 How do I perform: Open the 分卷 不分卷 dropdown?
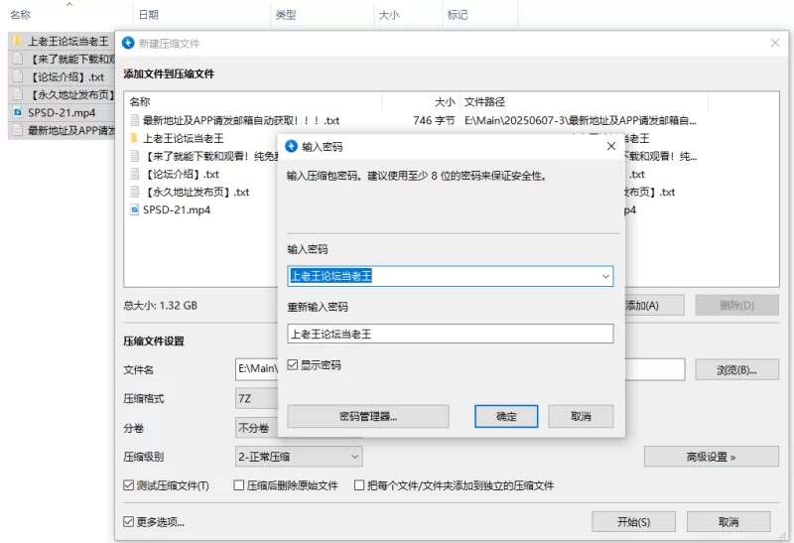pos(257,428)
